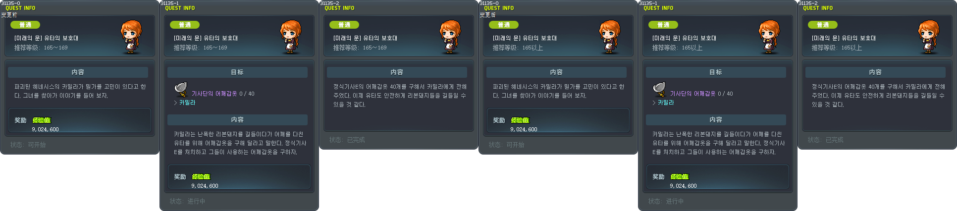The image size is (957, 211).
Task: Click the 状态: 进行中 text in the 165~169 panel
Action: (187, 202)
